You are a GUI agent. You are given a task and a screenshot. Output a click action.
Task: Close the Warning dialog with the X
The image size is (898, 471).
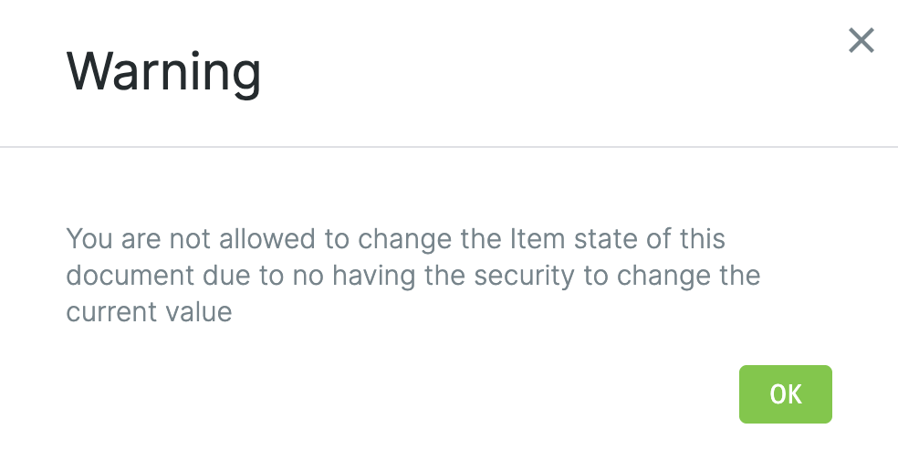(861, 40)
